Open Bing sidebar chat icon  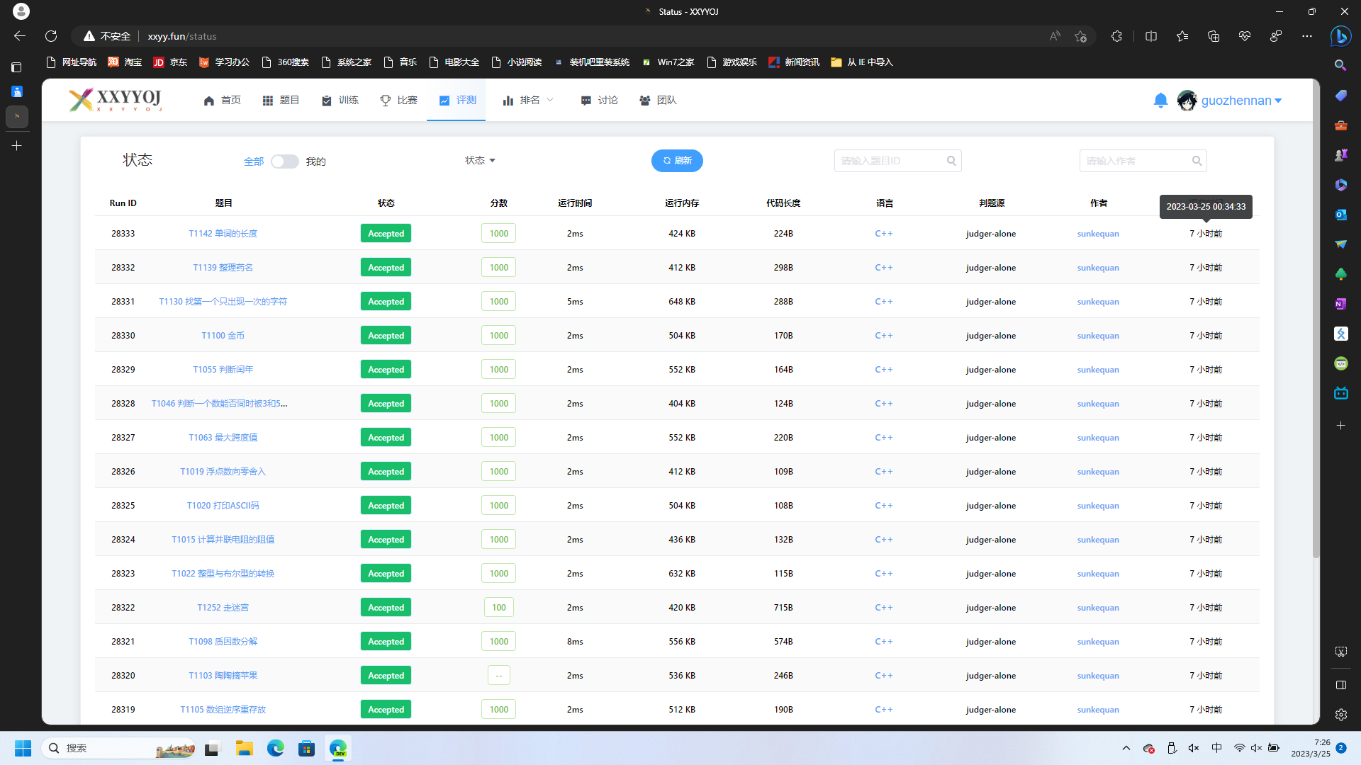click(1340, 36)
